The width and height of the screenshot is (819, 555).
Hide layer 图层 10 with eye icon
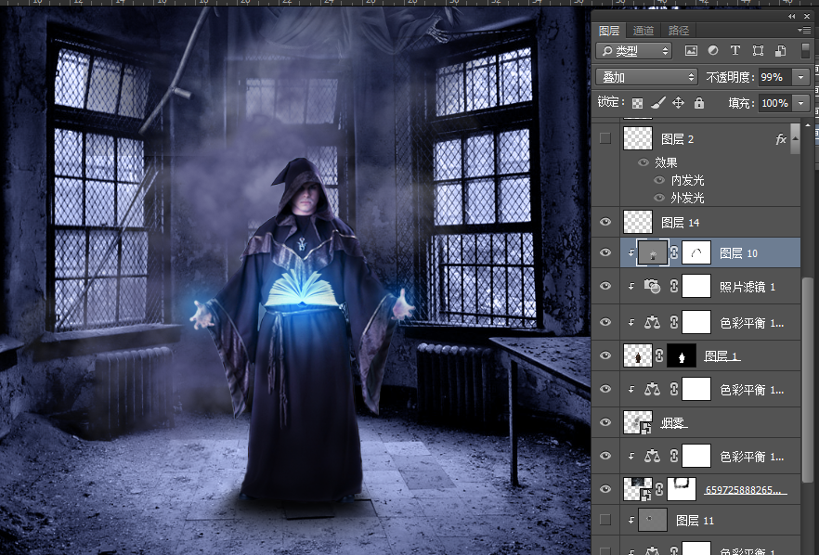coord(605,252)
